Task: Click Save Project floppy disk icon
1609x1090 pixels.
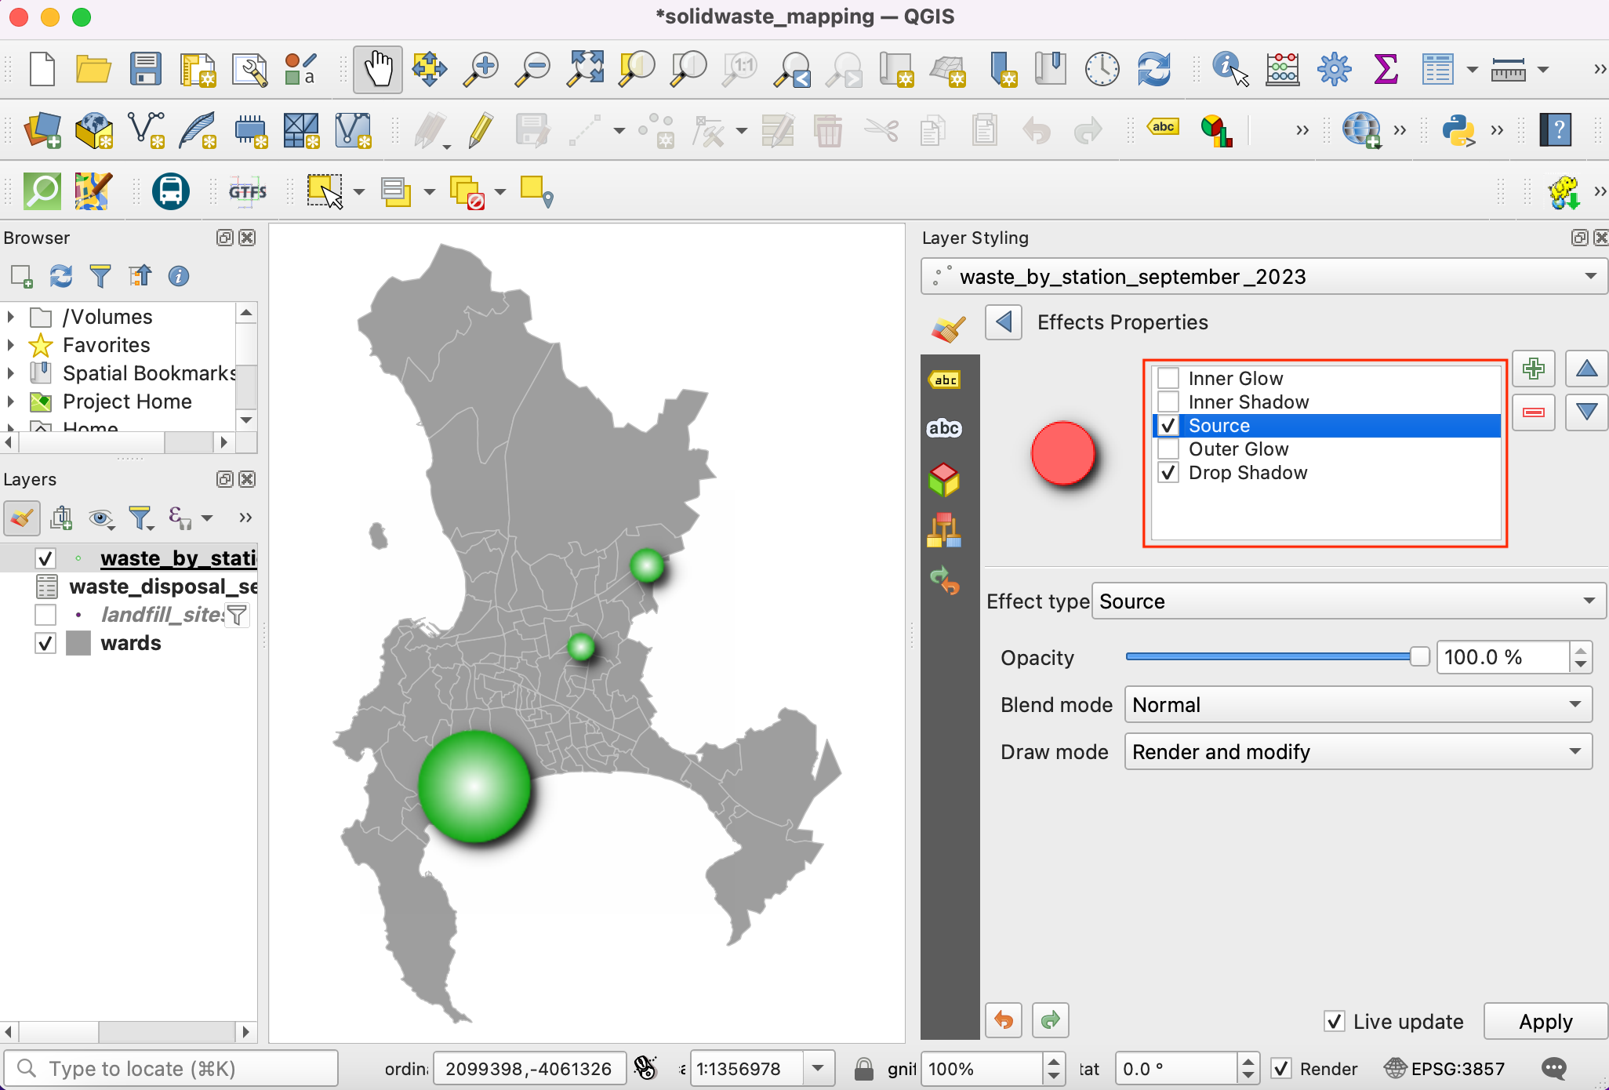Action: (145, 69)
